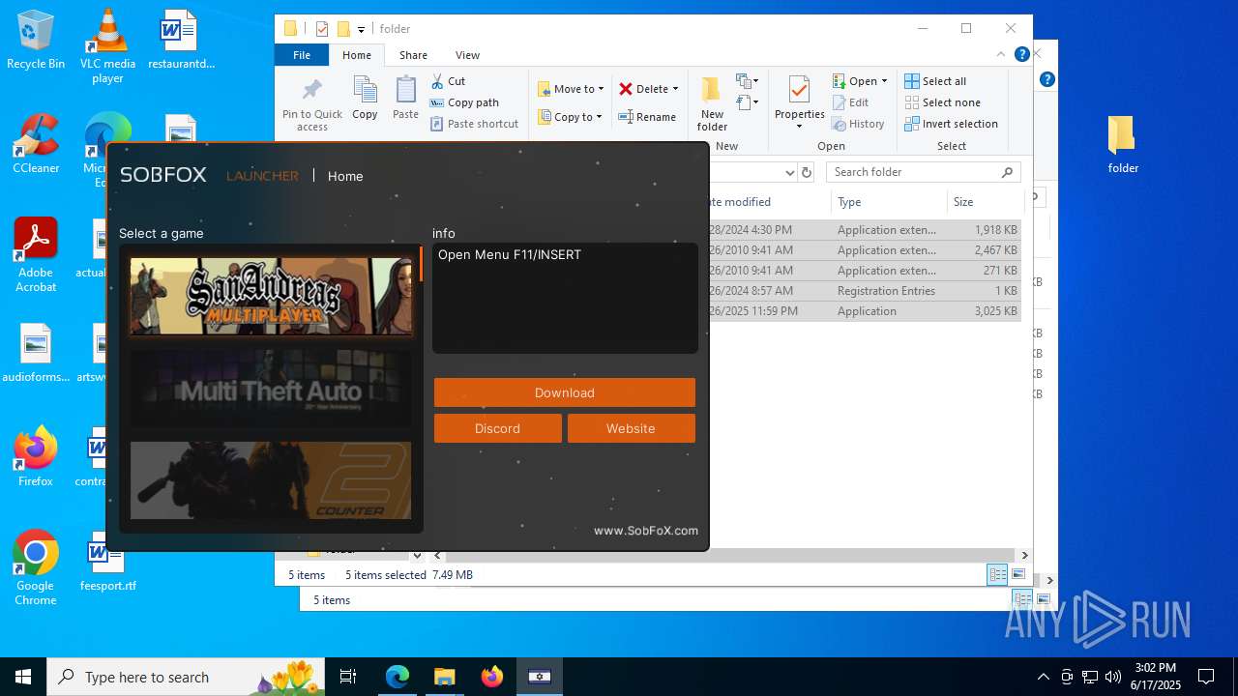Screen dimensions: 1238x696
Task: Show hidden system tray icons
Action: (1043, 677)
